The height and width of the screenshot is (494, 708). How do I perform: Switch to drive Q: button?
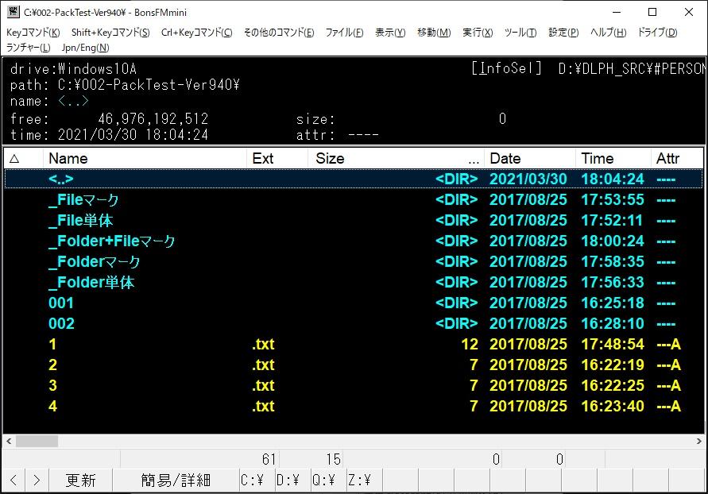point(323,480)
